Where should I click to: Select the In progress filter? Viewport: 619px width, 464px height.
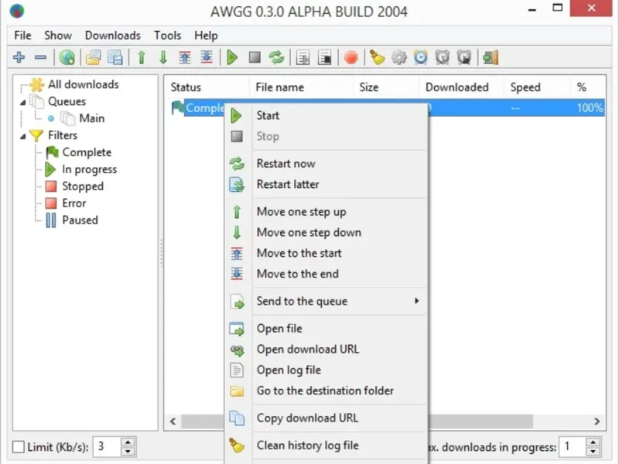90,169
